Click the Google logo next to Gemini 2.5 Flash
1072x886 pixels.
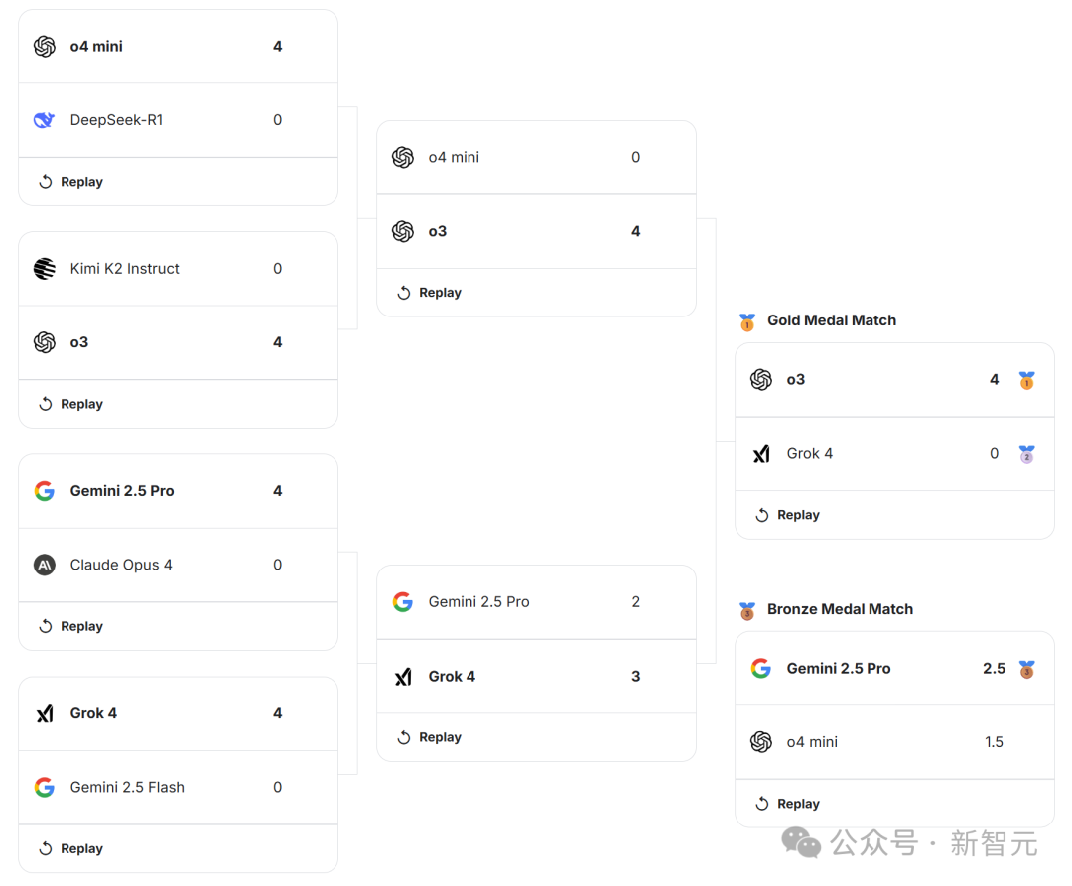point(45,788)
